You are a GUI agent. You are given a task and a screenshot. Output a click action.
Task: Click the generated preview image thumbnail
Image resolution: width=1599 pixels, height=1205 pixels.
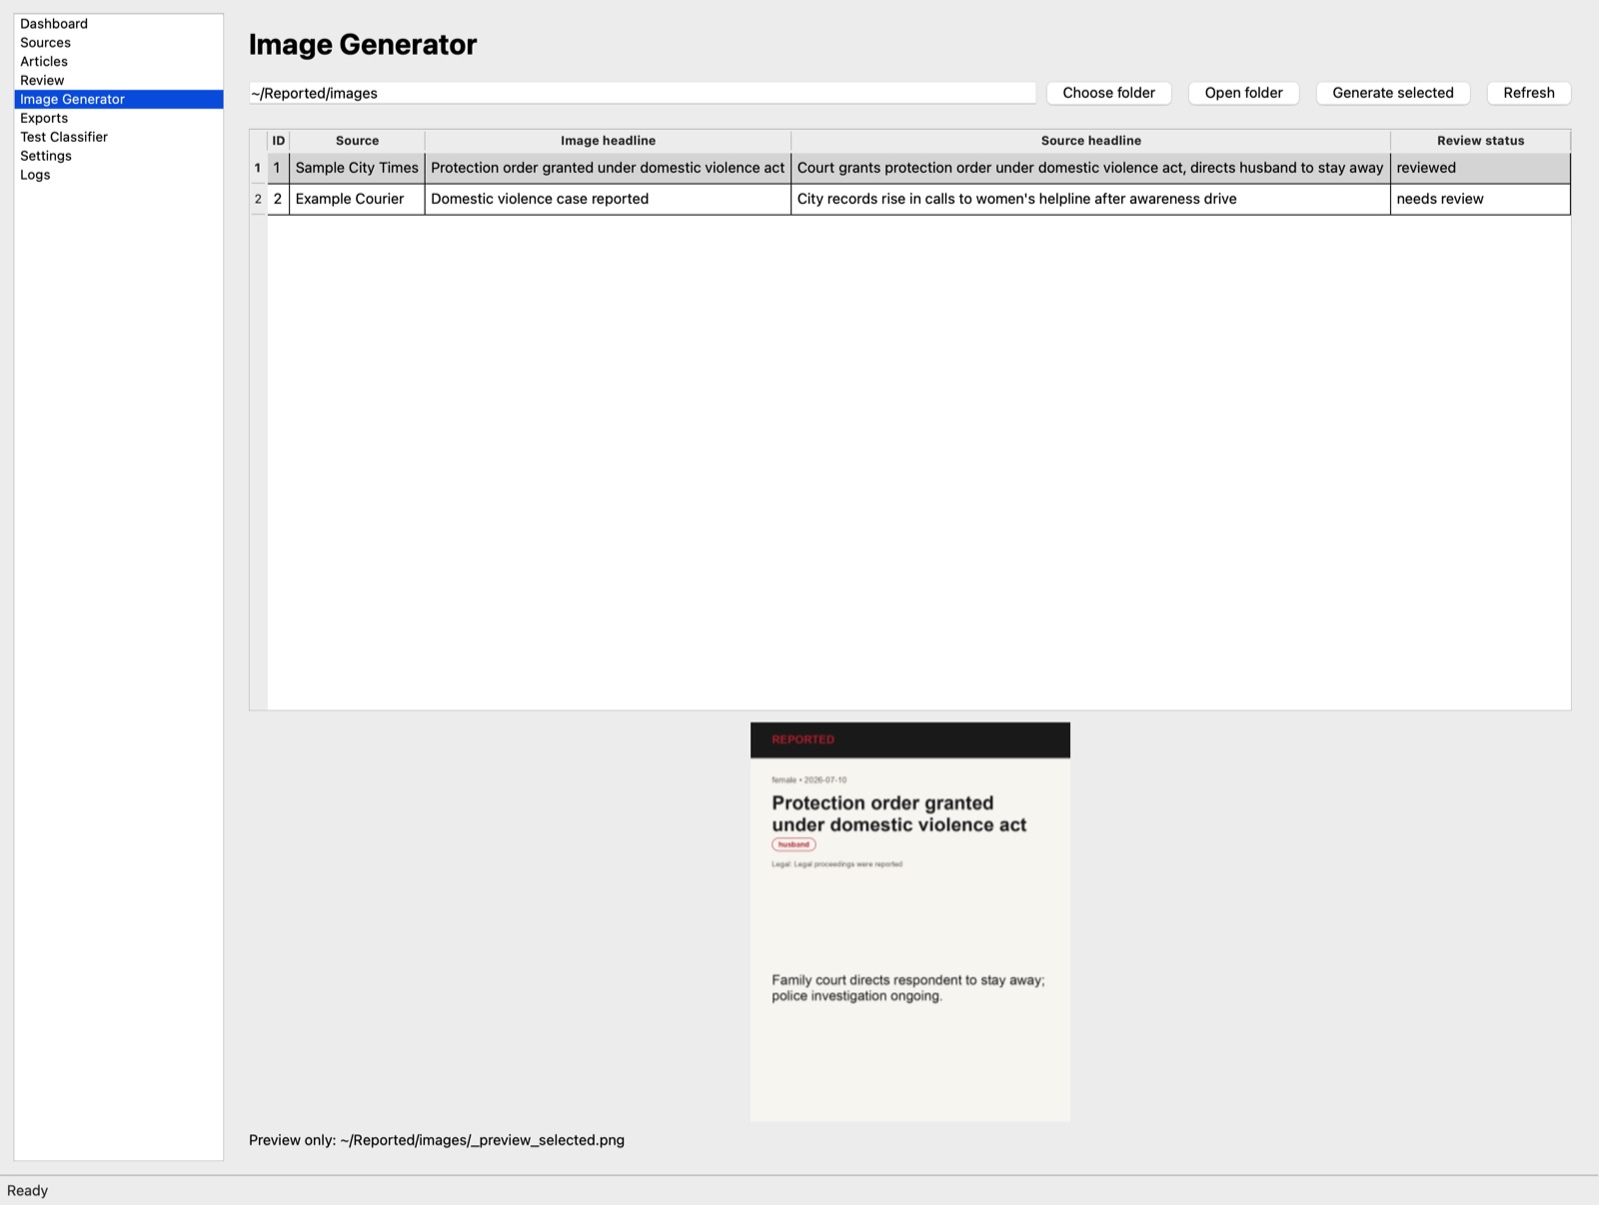coord(910,921)
